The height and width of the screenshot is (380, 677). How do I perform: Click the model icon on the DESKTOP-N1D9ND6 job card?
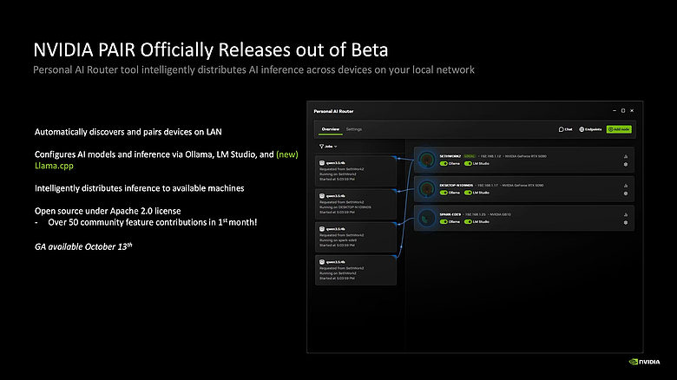click(x=322, y=195)
